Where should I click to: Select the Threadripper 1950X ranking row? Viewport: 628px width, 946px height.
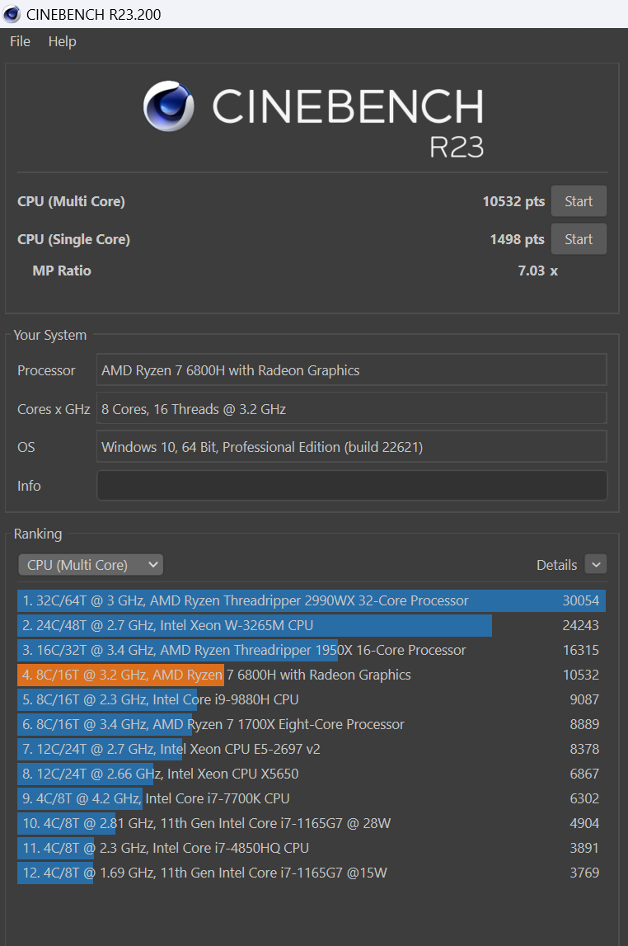pyautogui.click(x=312, y=651)
